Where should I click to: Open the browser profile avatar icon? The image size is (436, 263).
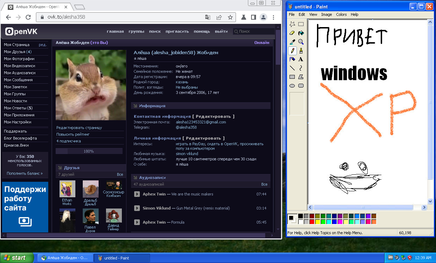tap(263, 17)
